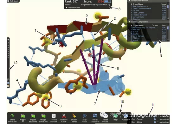Run the Shake Sidechains tool

pos(12,118)
